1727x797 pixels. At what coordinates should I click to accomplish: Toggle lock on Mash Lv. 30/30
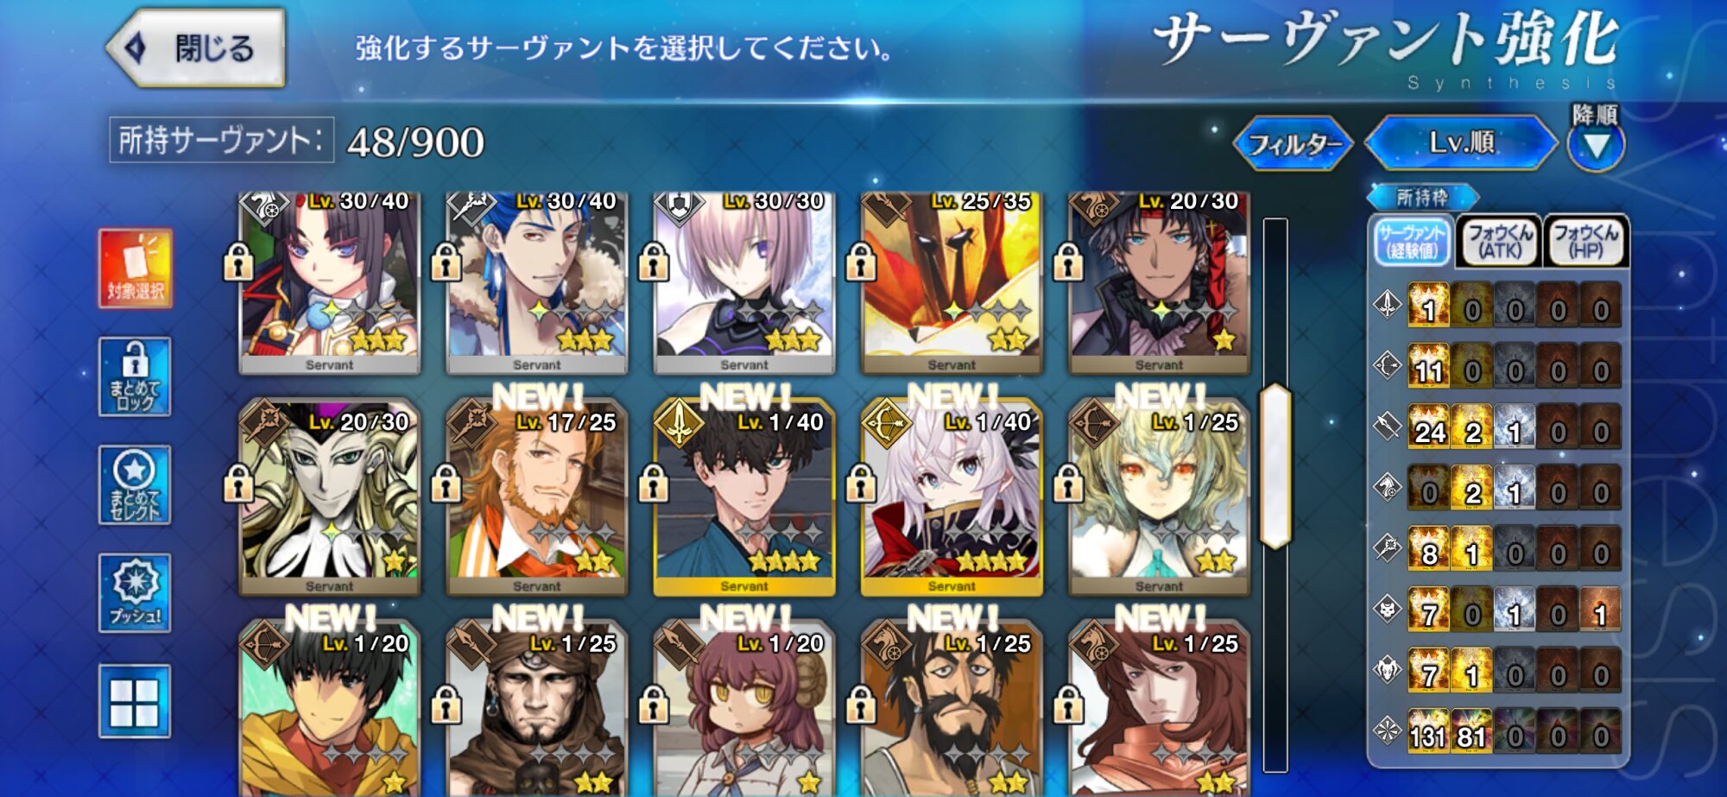click(x=654, y=262)
